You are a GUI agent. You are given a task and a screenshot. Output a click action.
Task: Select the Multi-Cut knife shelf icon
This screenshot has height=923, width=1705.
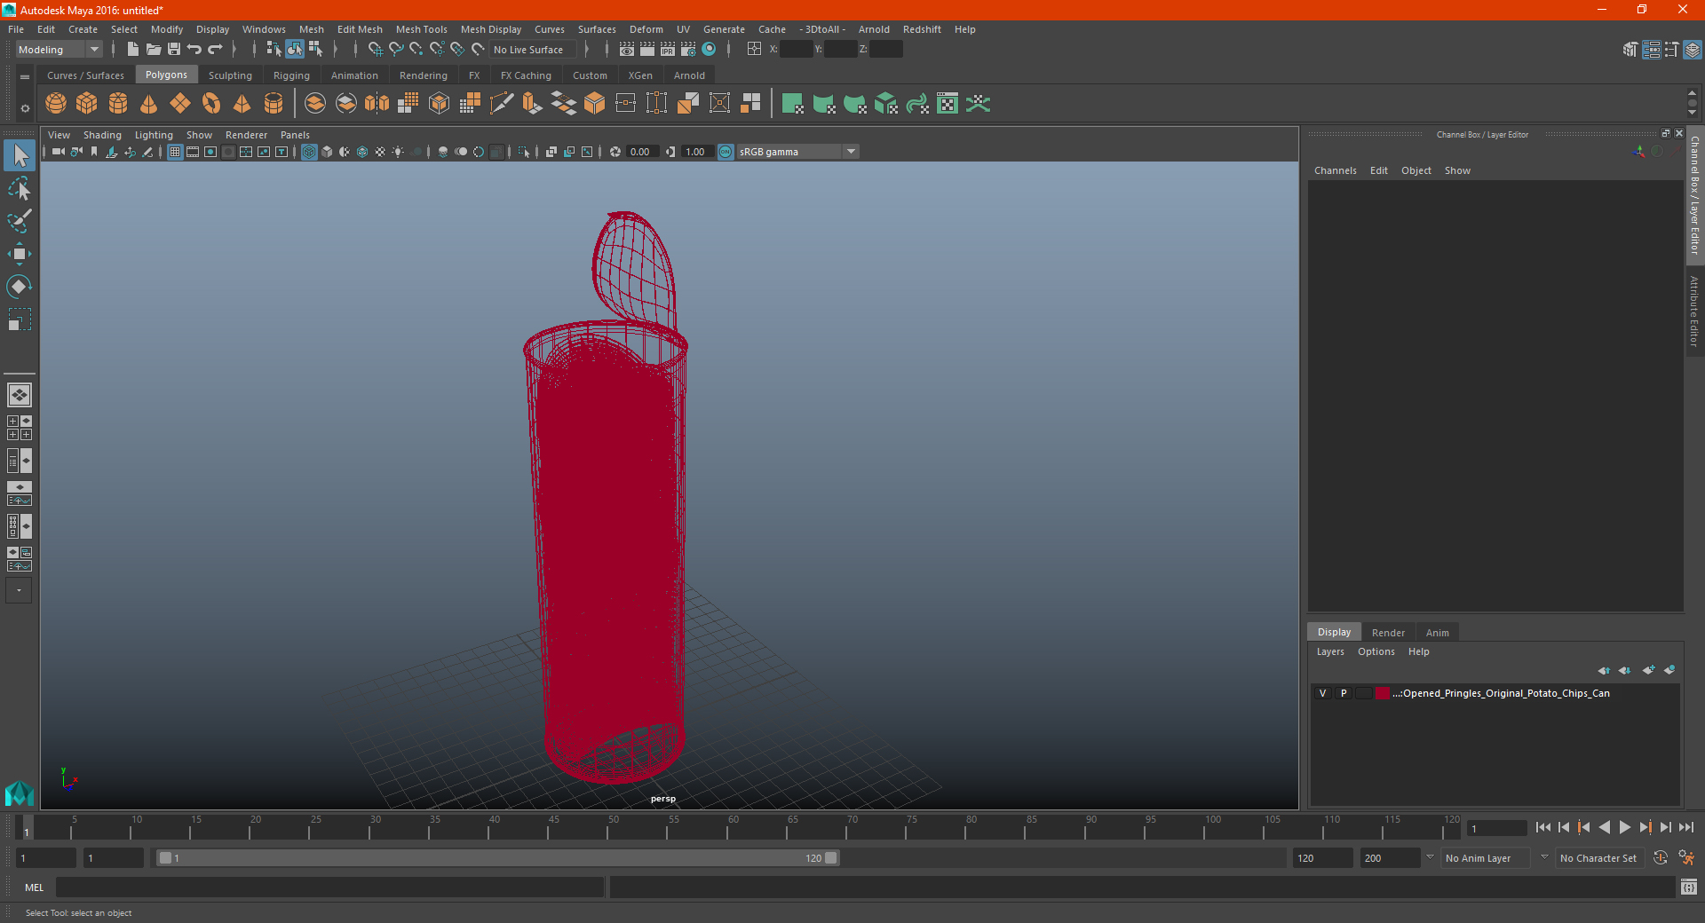pos(502,104)
